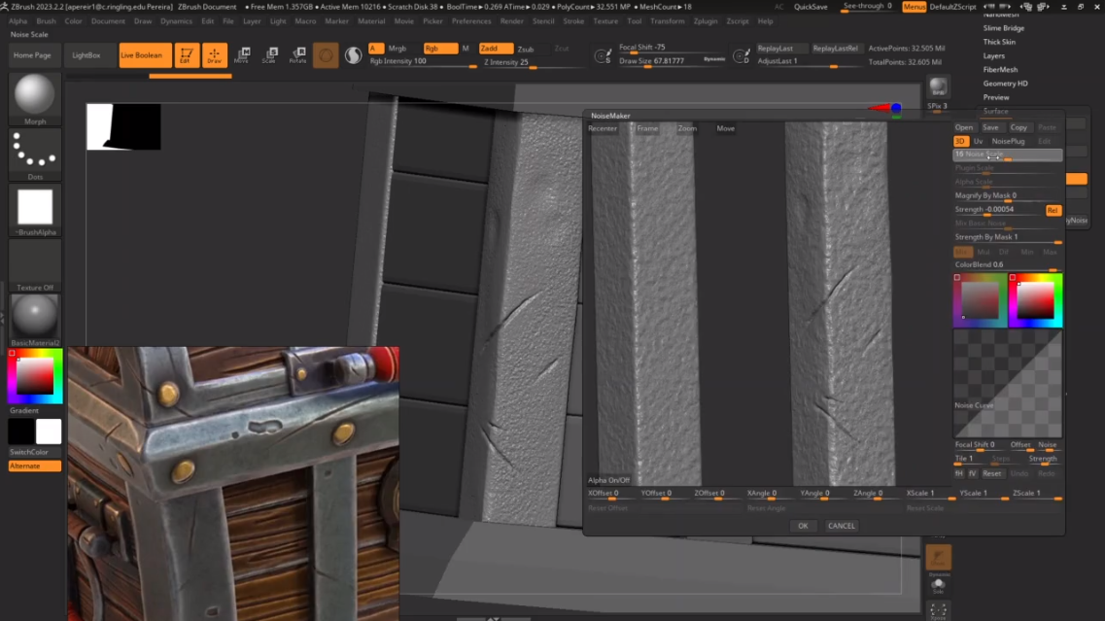
Task: Click the ReplayLast circular icon
Action: coord(742,55)
